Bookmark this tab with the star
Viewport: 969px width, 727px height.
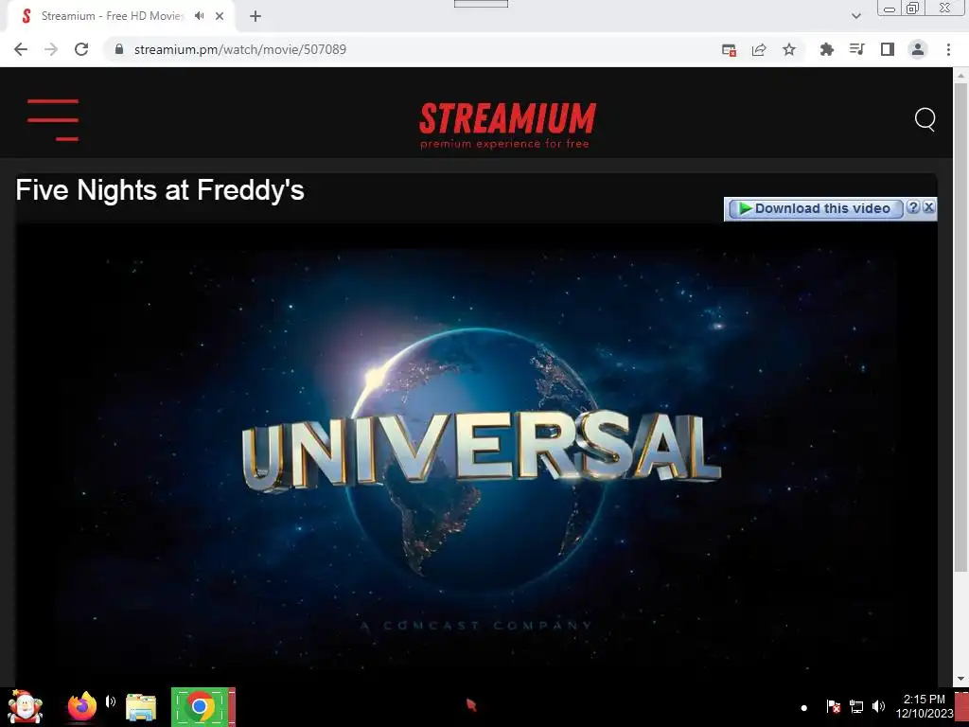pos(789,49)
